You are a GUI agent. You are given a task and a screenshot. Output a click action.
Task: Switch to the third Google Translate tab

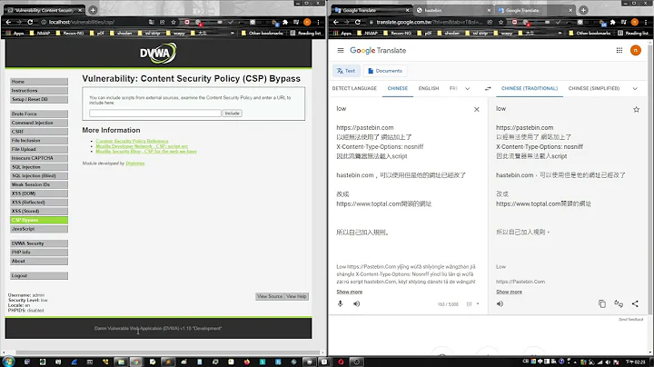click(535, 10)
